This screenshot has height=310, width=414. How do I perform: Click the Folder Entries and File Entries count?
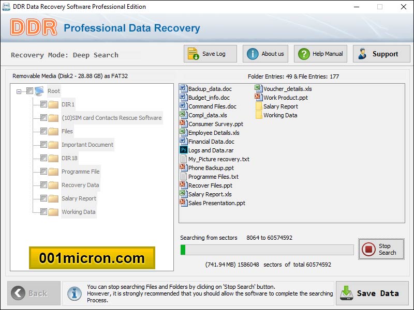click(293, 76)
